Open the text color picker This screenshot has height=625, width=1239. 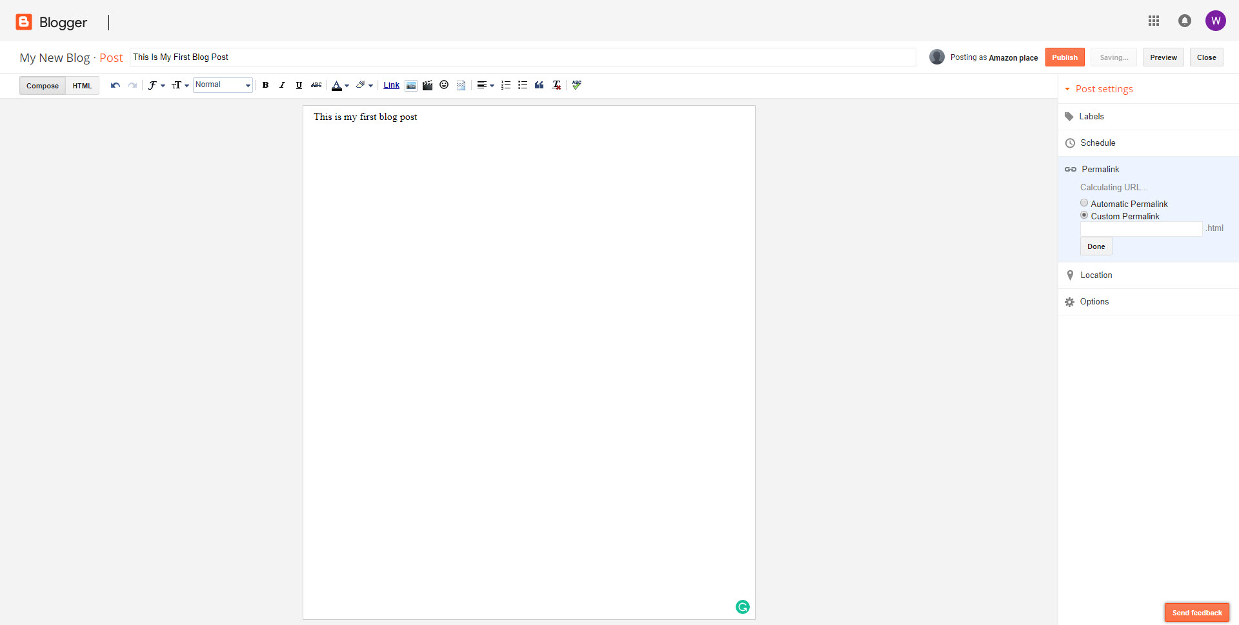pyautogui.click(x=340, y=85)
